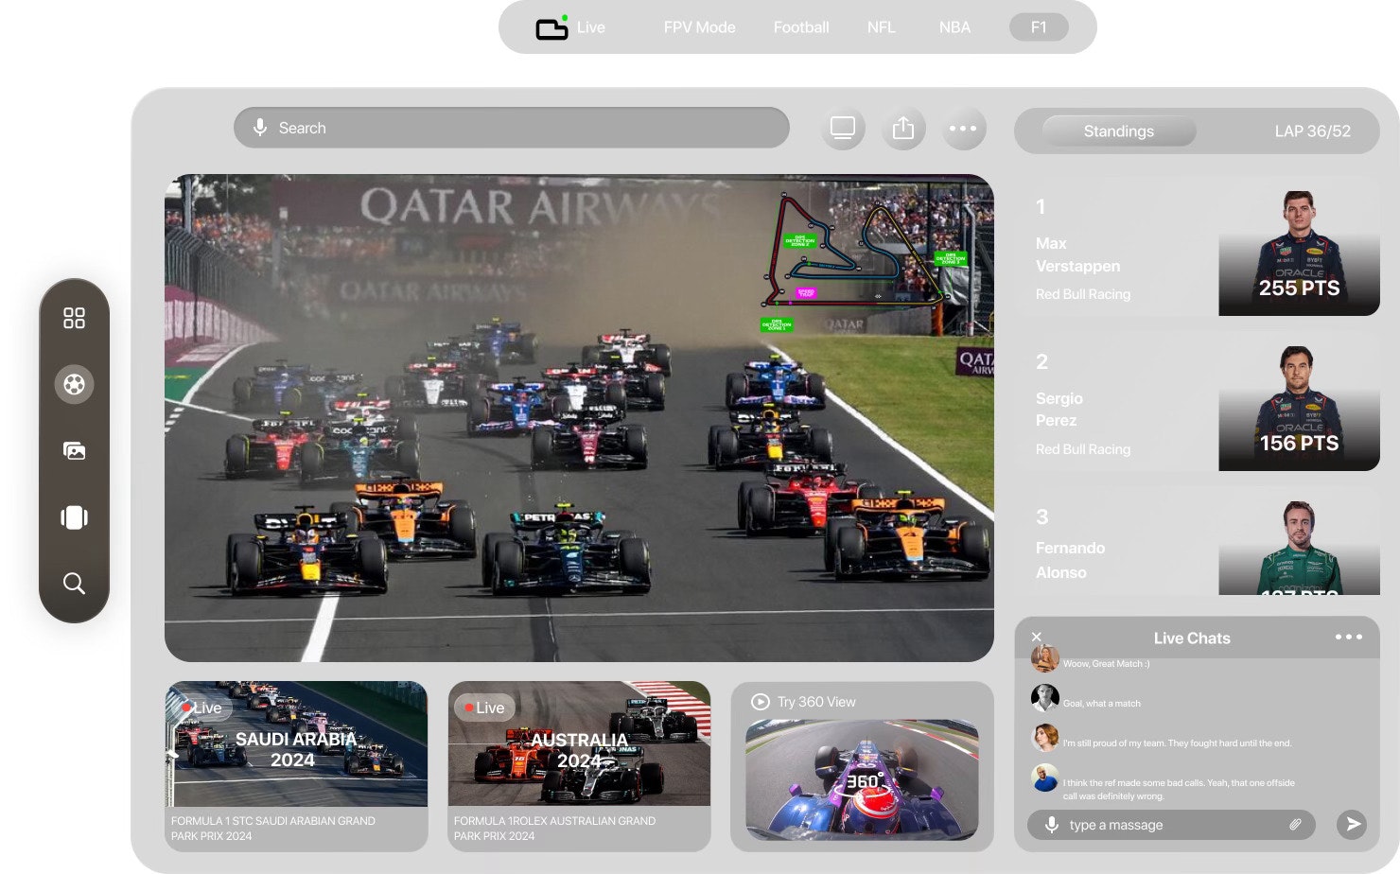Switch to NBA tab
This screenshot has width=1400, height=874.
coord(954,27)
